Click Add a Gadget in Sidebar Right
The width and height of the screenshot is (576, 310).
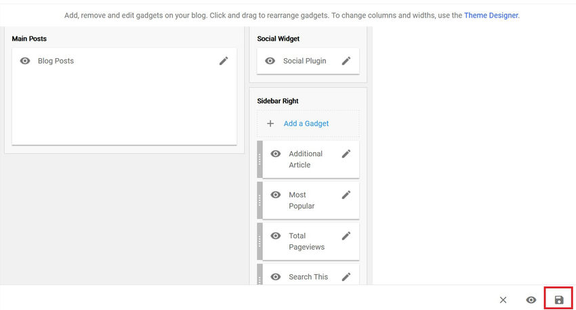coord(306,124)
